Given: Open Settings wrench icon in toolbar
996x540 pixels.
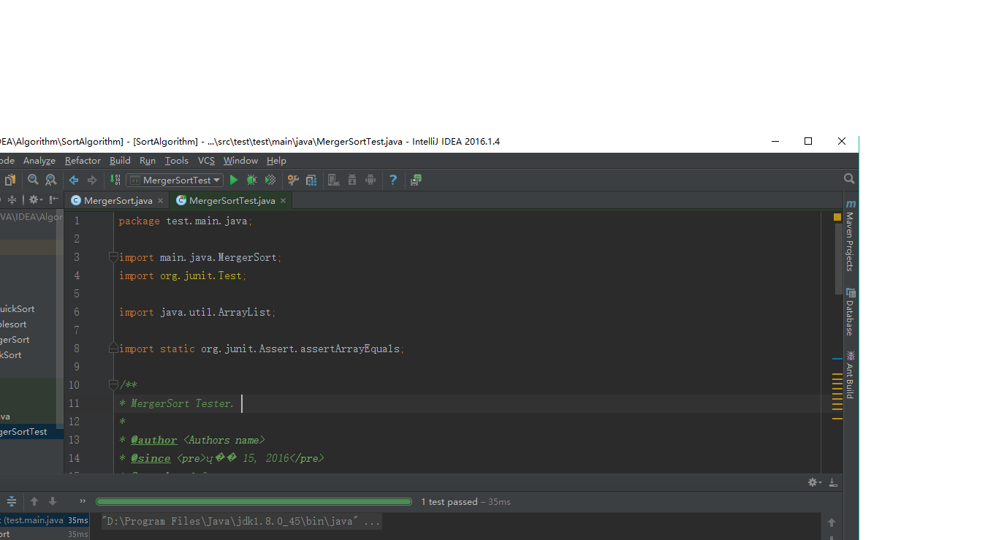Looking at the screenshot, I should pos(293,180).
